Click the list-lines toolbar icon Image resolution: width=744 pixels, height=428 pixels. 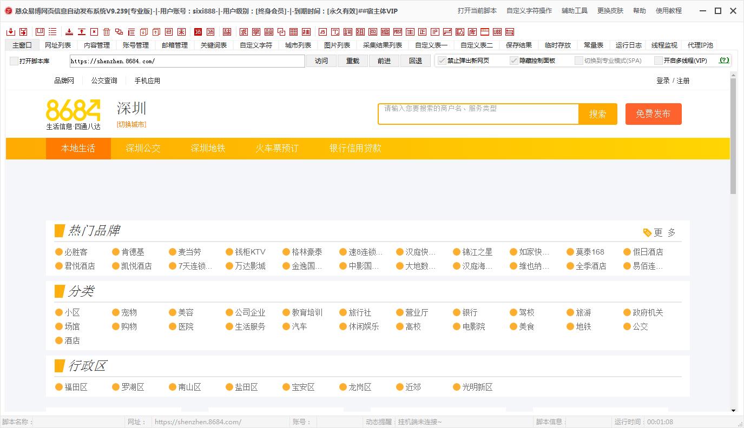52,32
